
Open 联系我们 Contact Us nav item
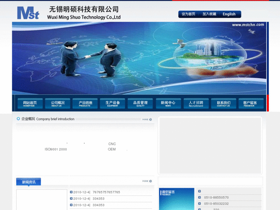[x=223, y=104]
